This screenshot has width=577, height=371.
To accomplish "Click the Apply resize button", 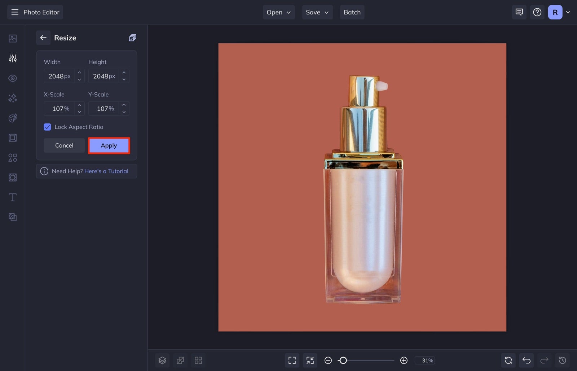I will (109, 145).
